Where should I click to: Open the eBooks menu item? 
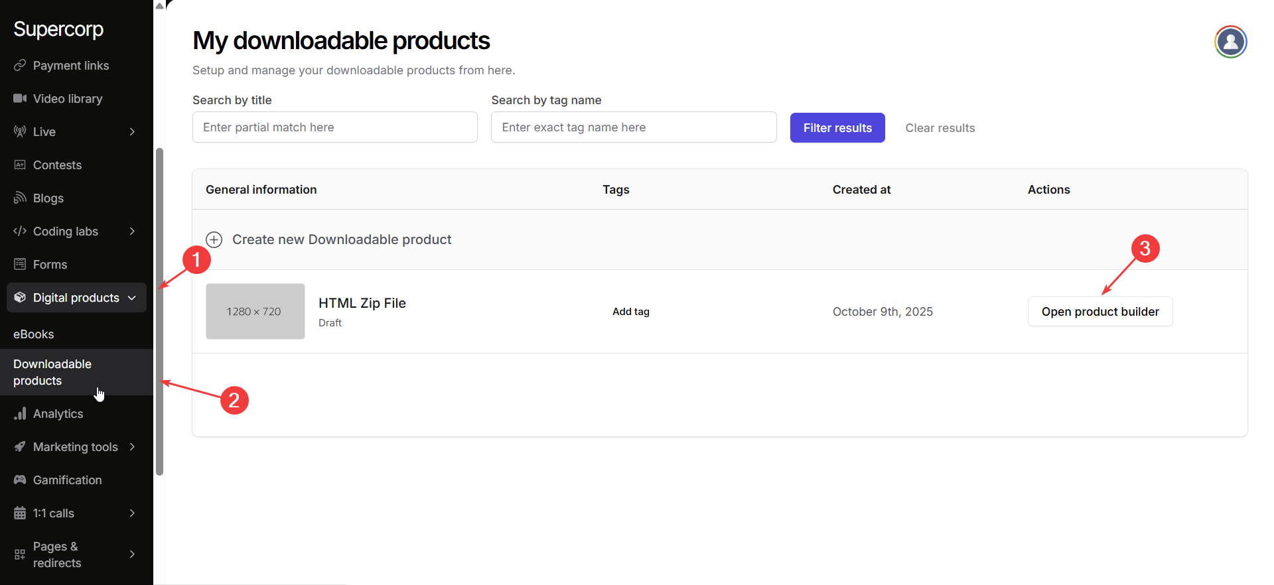(34, 334)
